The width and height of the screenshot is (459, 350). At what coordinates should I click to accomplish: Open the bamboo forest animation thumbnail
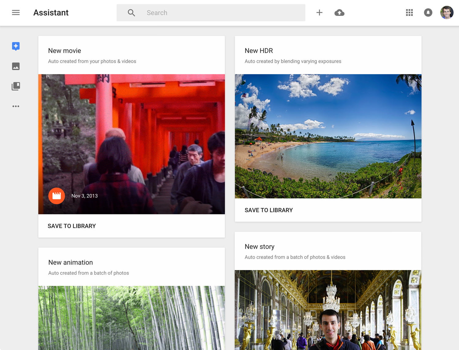[x=132, y=318]
